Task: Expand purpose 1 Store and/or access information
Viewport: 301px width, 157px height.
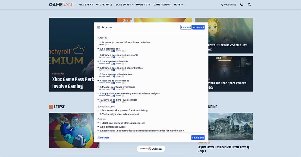Action: pyautogui.click(x=98, y=42)
